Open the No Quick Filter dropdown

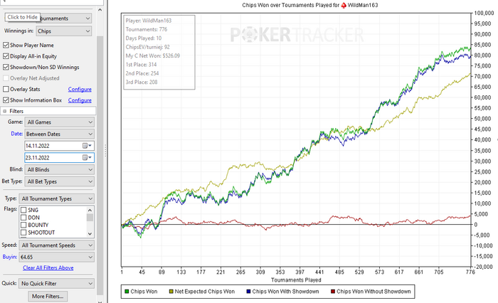(56, 283)
